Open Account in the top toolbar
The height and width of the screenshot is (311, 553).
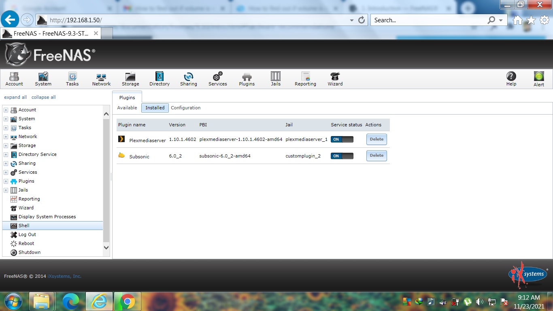tap(14, 79)
